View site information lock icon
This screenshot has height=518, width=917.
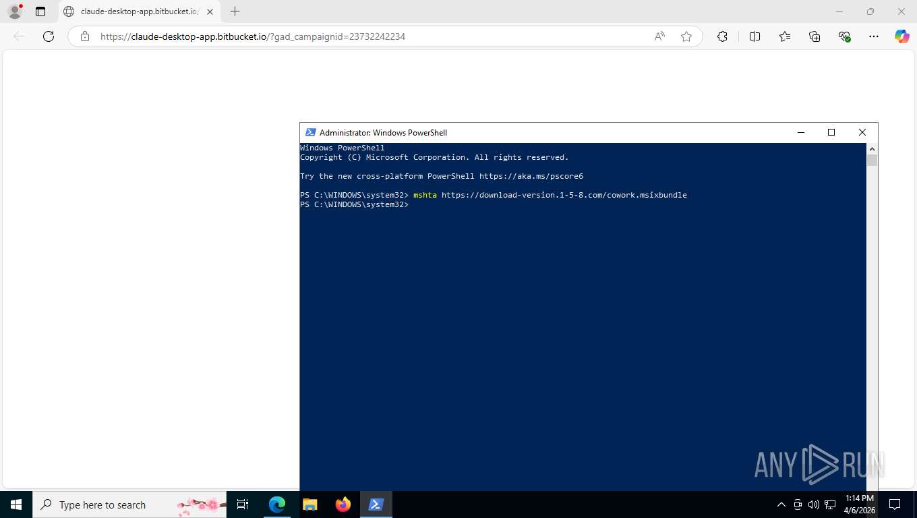(85, 36)
